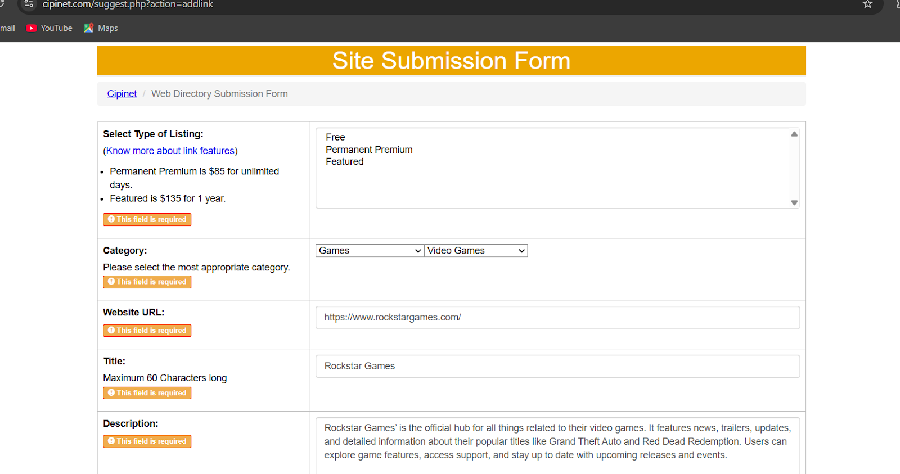Select the Permanent Premium listing option

[369, 150]
